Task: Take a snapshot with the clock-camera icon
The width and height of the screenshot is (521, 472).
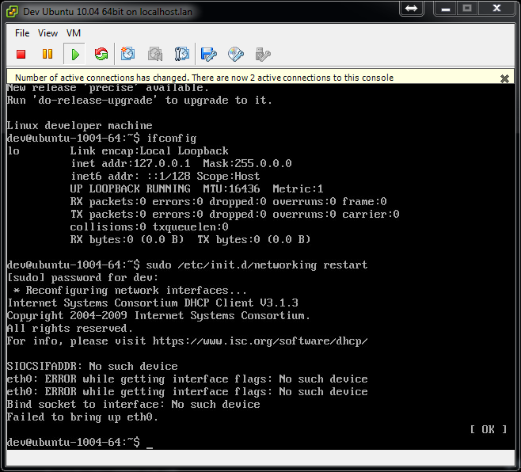Action: [x=127, y=54]
